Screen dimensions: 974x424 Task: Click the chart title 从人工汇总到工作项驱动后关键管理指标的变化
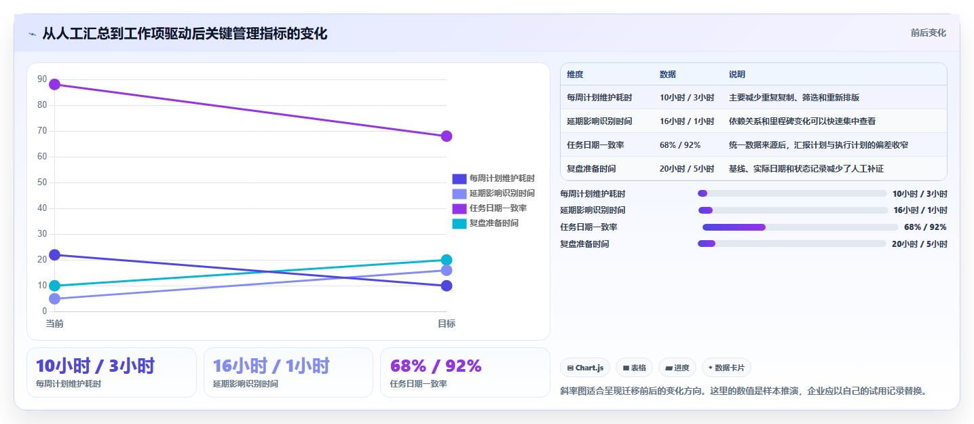click(185, 33)
